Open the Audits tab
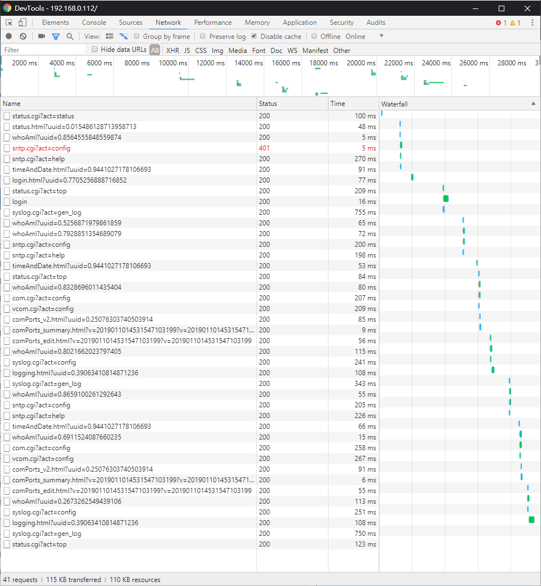 [376, 23]
